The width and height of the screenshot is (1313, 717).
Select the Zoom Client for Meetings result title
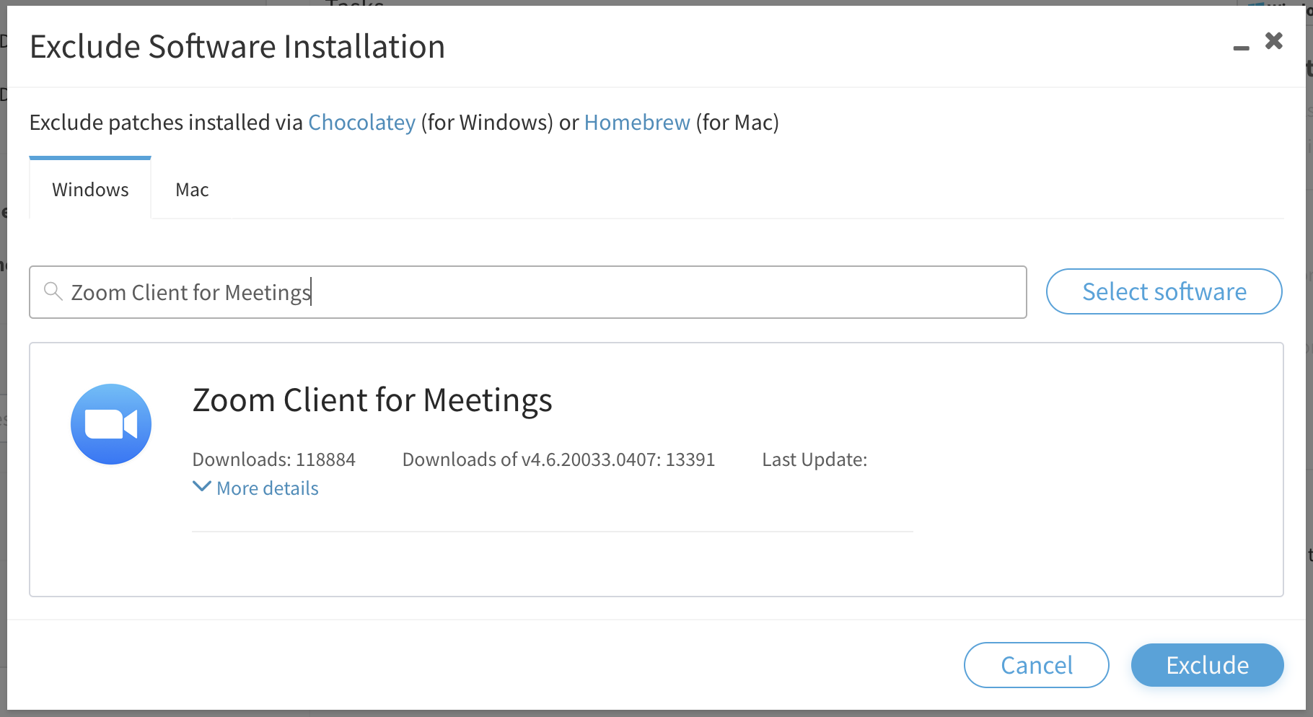click(372, 400)
